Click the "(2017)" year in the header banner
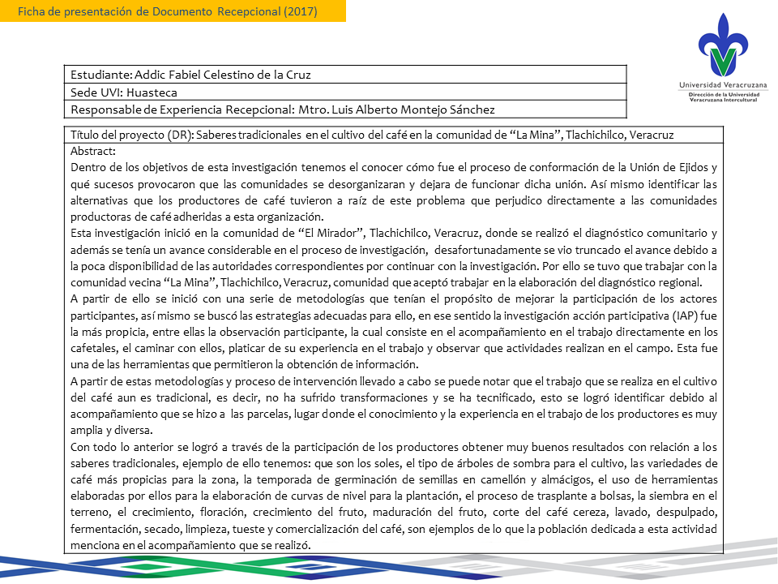 [x=297, y=12]
